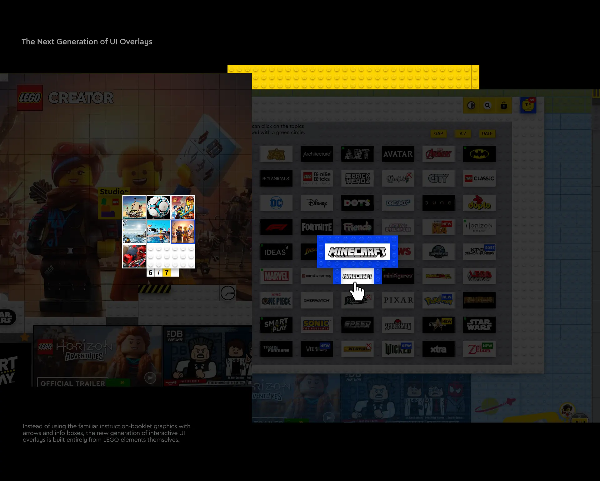Viewport: 600px width, 481px height.
Task: Click the orange star icon
Action: point(25,337)
